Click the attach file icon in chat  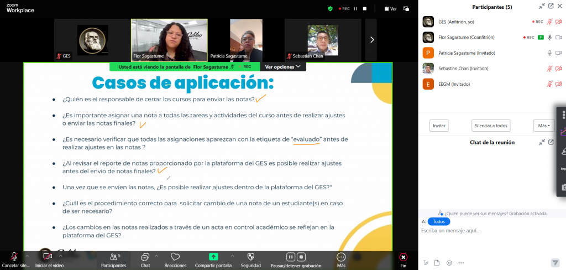click(x=437, y=262)
